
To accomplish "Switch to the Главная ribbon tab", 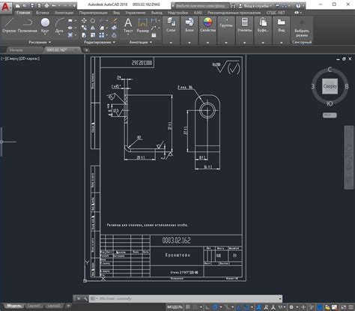I will tap(23, 13).
